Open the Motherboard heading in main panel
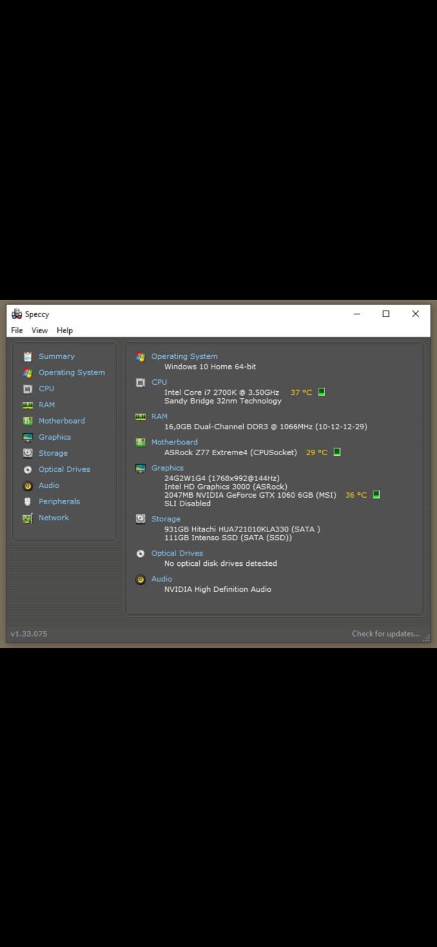This screenshot has height=947, width=437. (174, 442)
